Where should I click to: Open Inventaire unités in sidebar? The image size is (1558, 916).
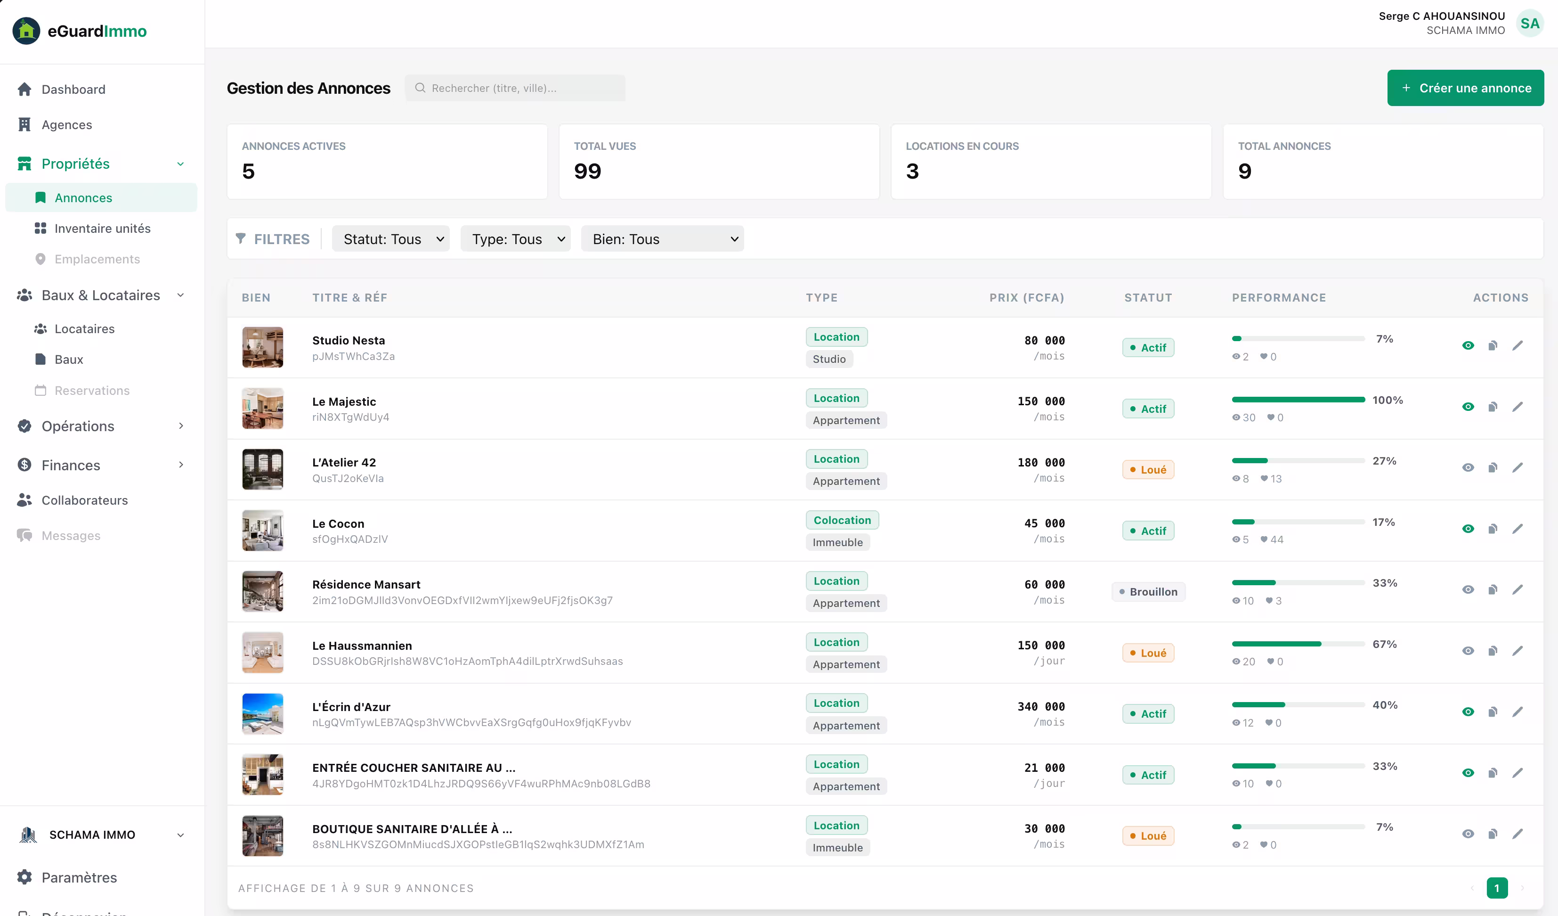(x=102, y=228)
